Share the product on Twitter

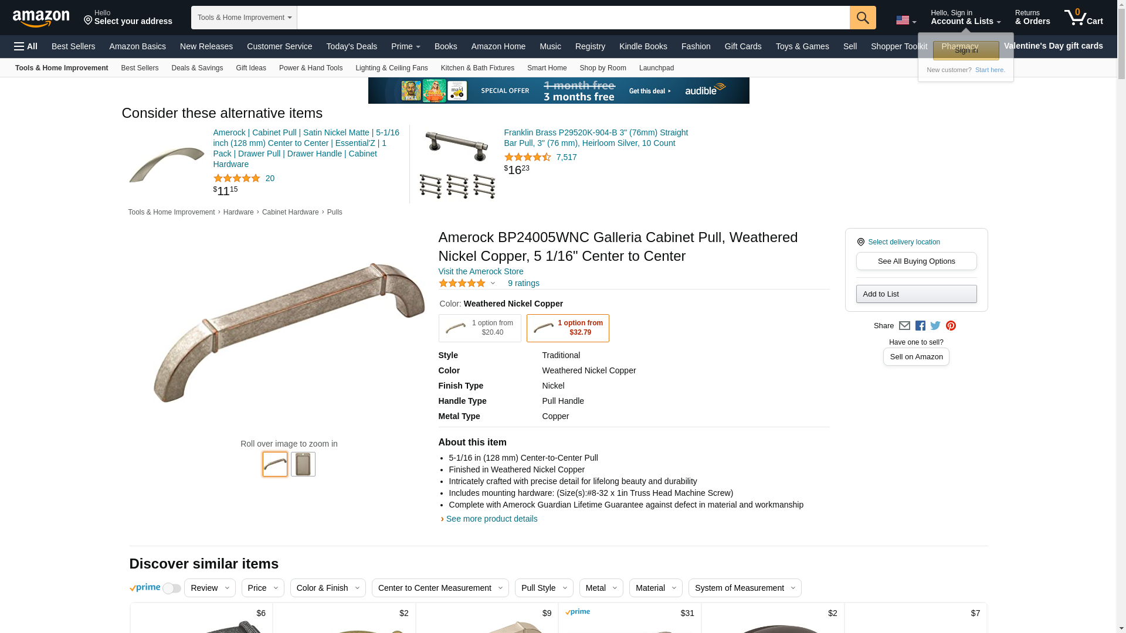click(935, 326)
